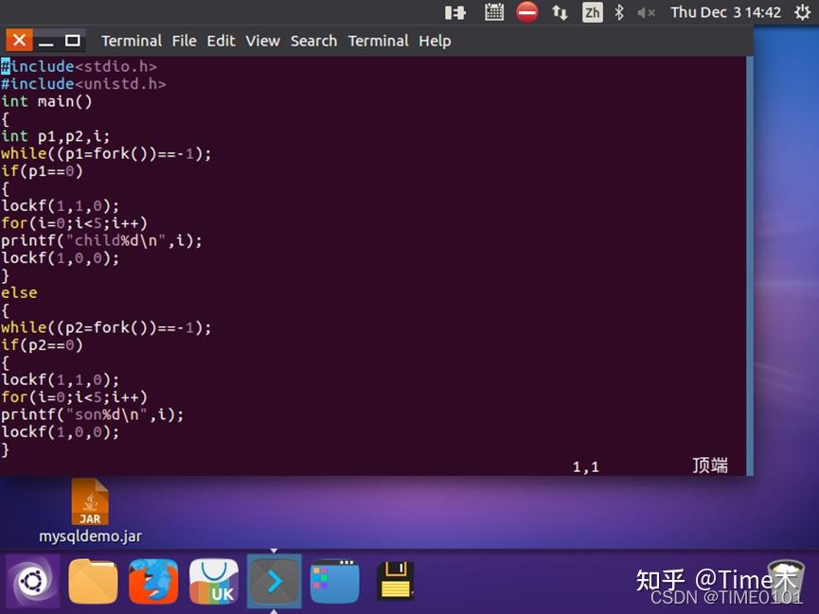Unmute sound via the muted speaker icon
The width and height of the screenshot is (819, 614).
pyautogui.click(x=648, y=12)
